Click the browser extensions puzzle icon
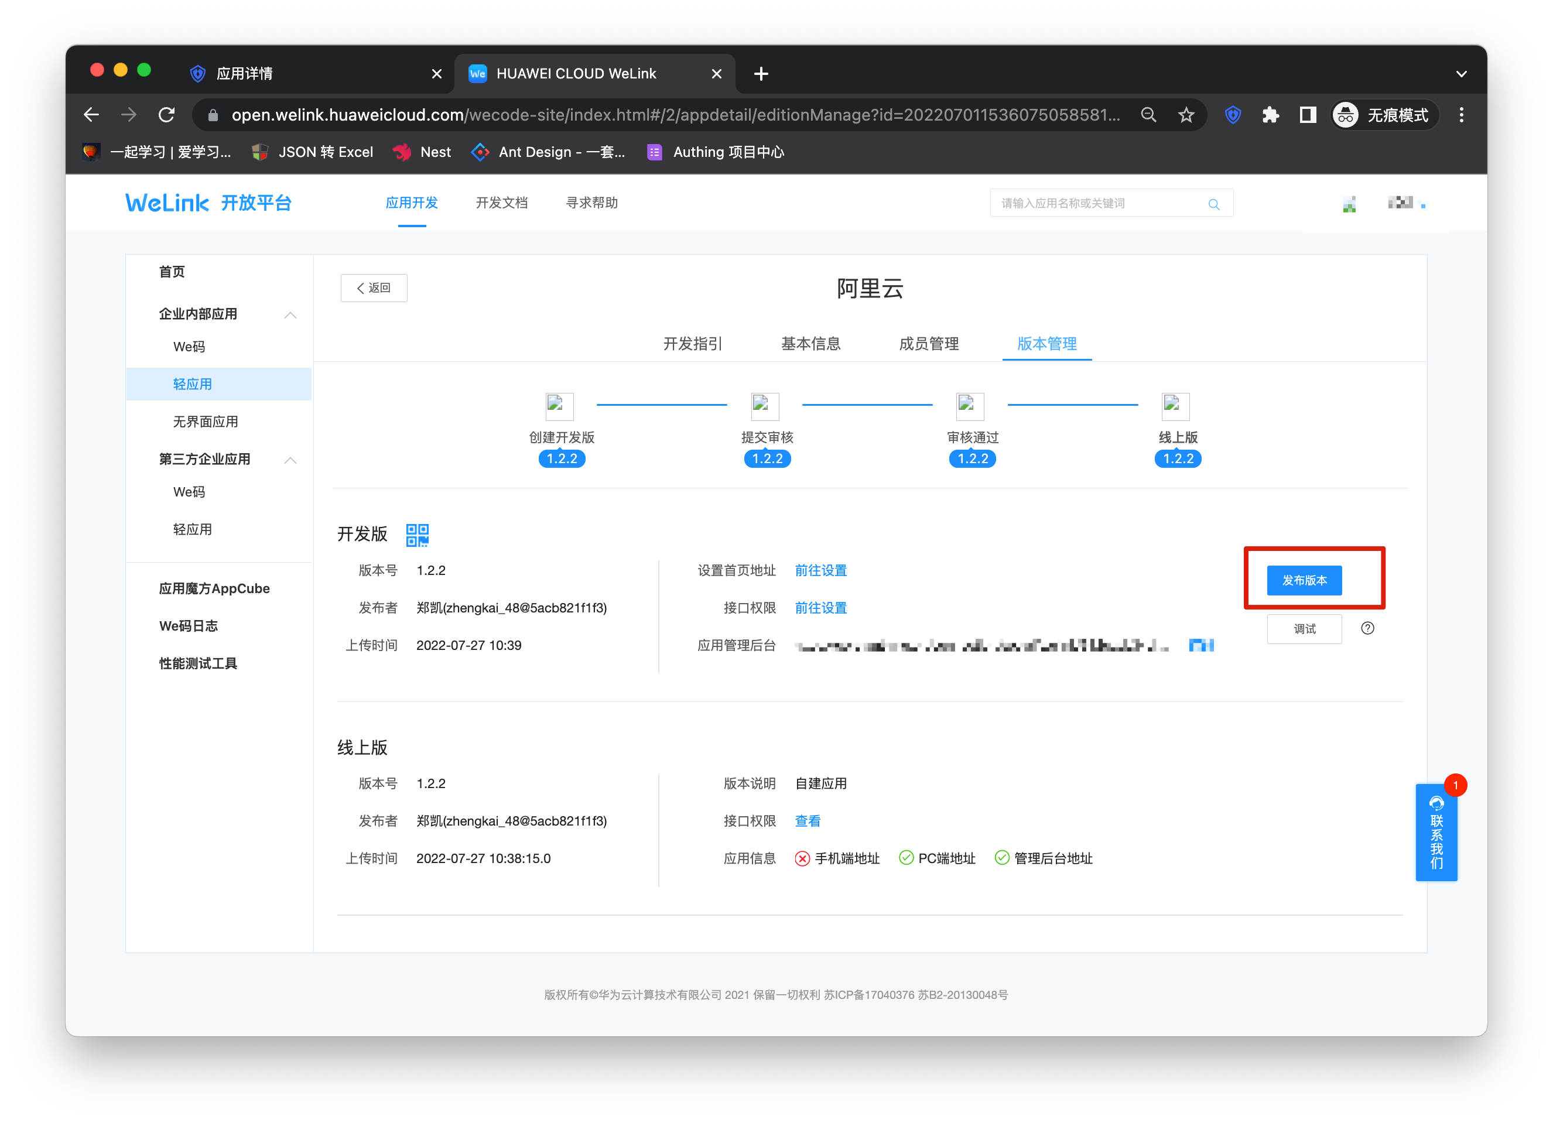The width and height of the screenshot is (1553, 1123). 1270,114
